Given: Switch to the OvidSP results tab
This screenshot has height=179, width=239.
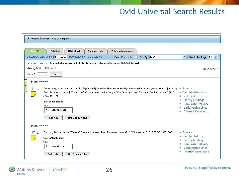Looking at the screenshot, I should pos(35,51).
